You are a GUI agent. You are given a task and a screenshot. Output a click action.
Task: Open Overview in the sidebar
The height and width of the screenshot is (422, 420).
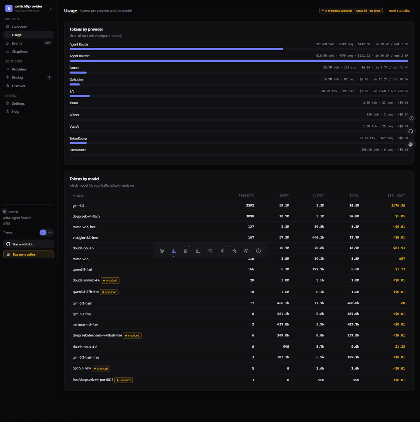tap(29, 27)
